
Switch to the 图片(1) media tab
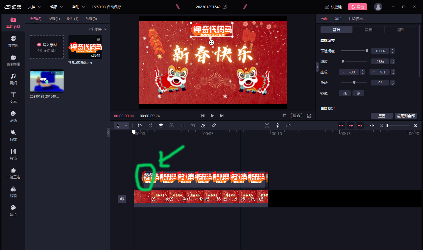pos(73,19)
